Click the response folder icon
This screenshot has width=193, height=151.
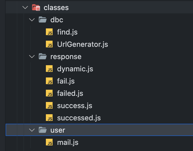pyautogui.click(x=43, y=57)
